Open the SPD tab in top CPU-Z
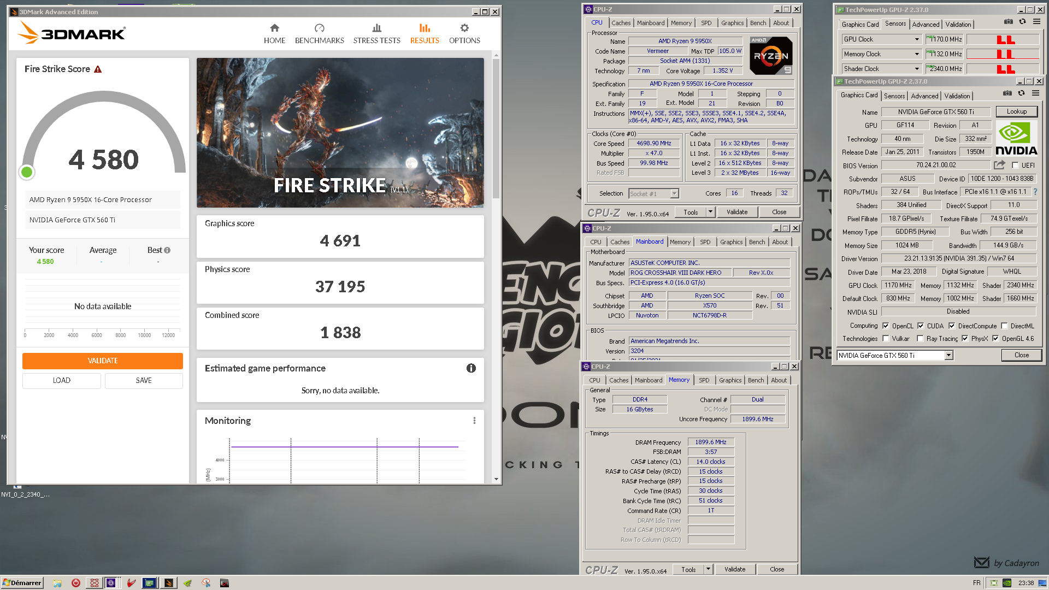1049x590 pixels. [706, 23]
